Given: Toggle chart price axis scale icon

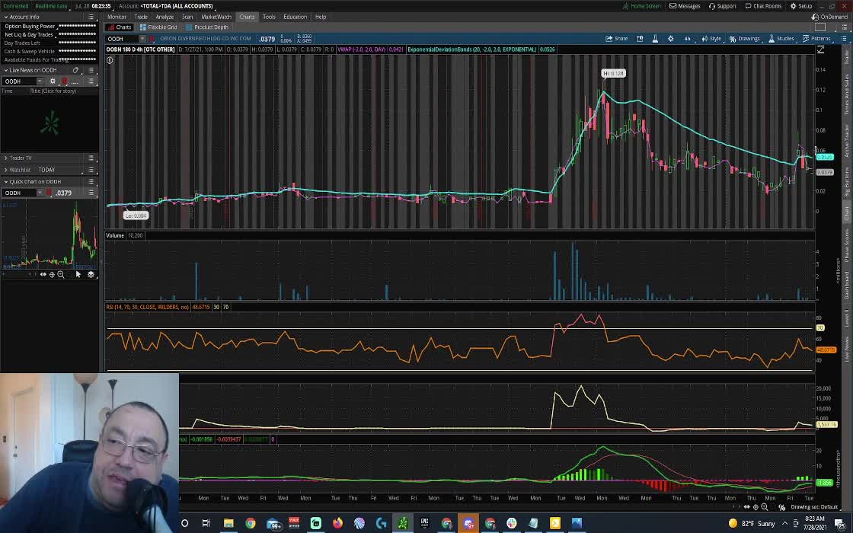Looking at the screenshot, I should coord(820,49).
